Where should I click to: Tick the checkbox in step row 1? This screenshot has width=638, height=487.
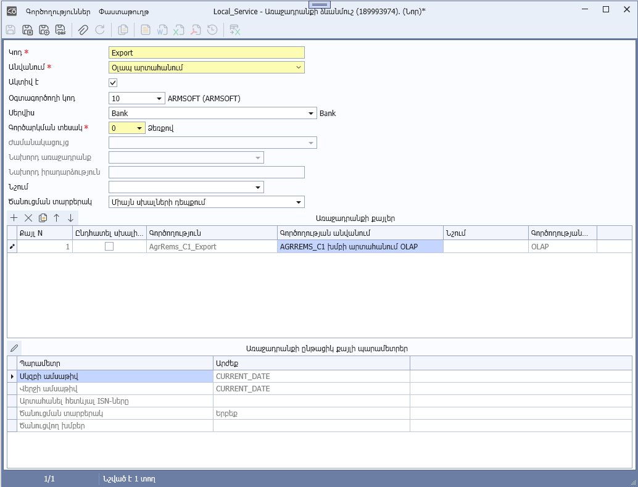109,246
